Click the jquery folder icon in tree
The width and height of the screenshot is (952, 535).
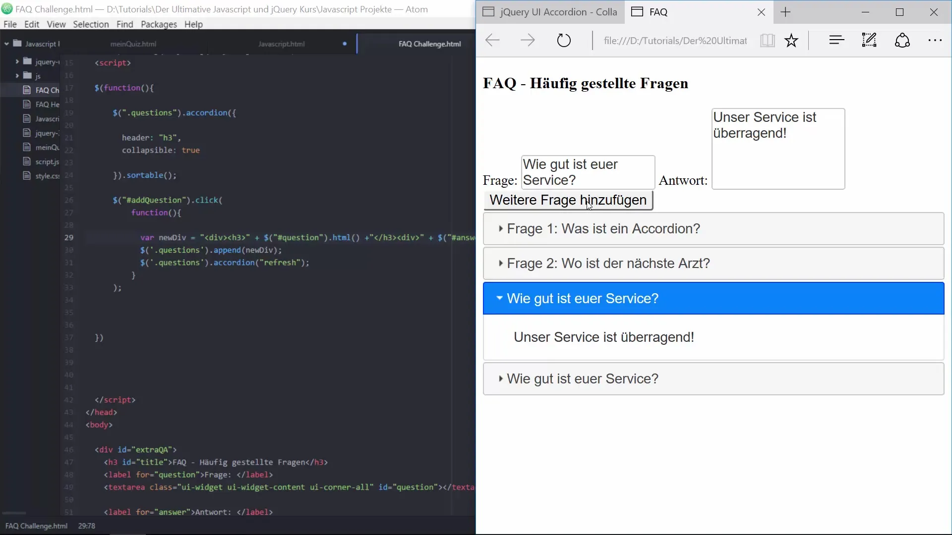tap(28, 61)
